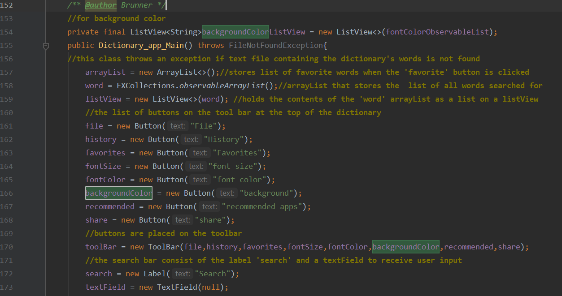562x296 pixels.
Task: Click the 'recommended' argument in ToolBar constructor
Action: click(469, 247)
